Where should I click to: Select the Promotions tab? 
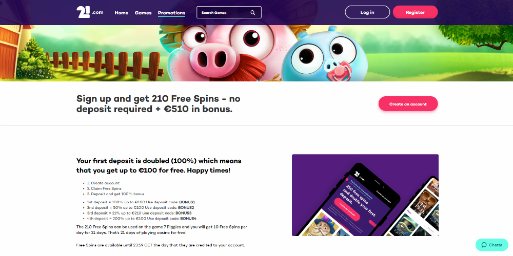click(x=171, y=13)
